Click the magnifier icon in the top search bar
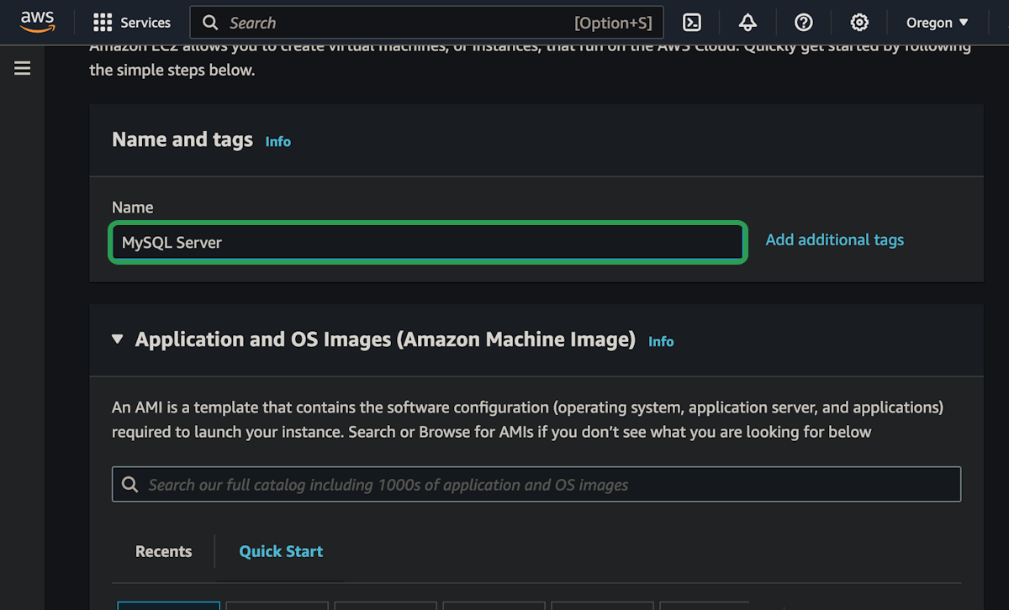Screen dimensions: 1009x610 (x=211, y=23)
